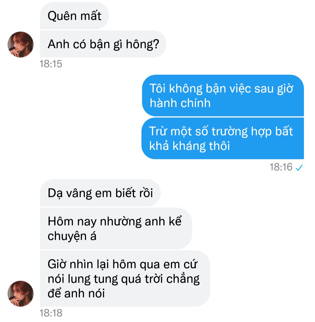Image resolution: width=315 pixels, height=322 pixels.
Task: Select the 'Dạ vâng em biết rồi' message
Action: pos(100,193)
